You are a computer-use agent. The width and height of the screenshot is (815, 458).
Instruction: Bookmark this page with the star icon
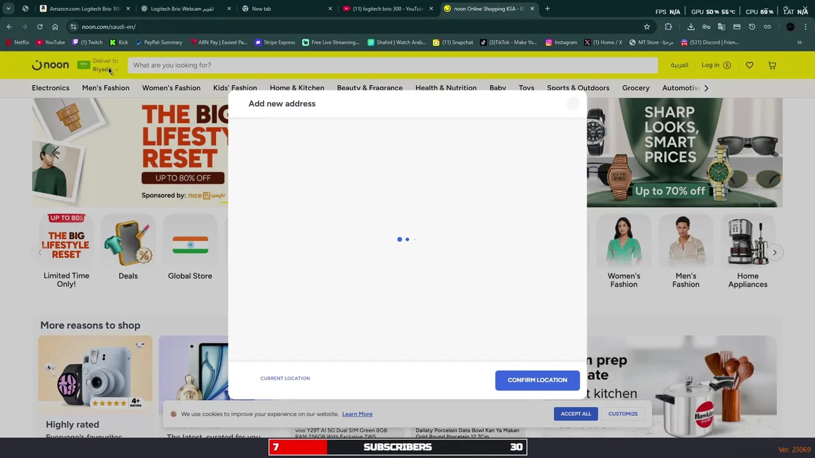pos(647,27)
